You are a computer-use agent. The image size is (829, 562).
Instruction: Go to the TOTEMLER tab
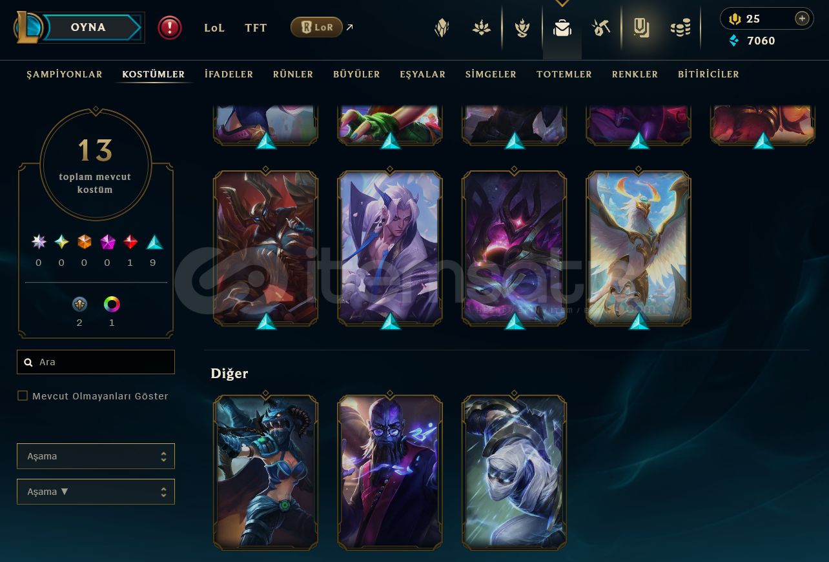click(x=564, y=74)
